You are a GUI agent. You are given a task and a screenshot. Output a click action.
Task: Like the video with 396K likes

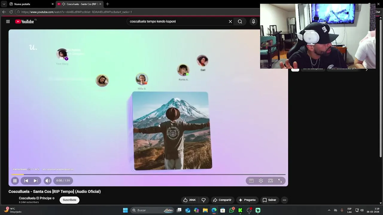tap(189, 200)
